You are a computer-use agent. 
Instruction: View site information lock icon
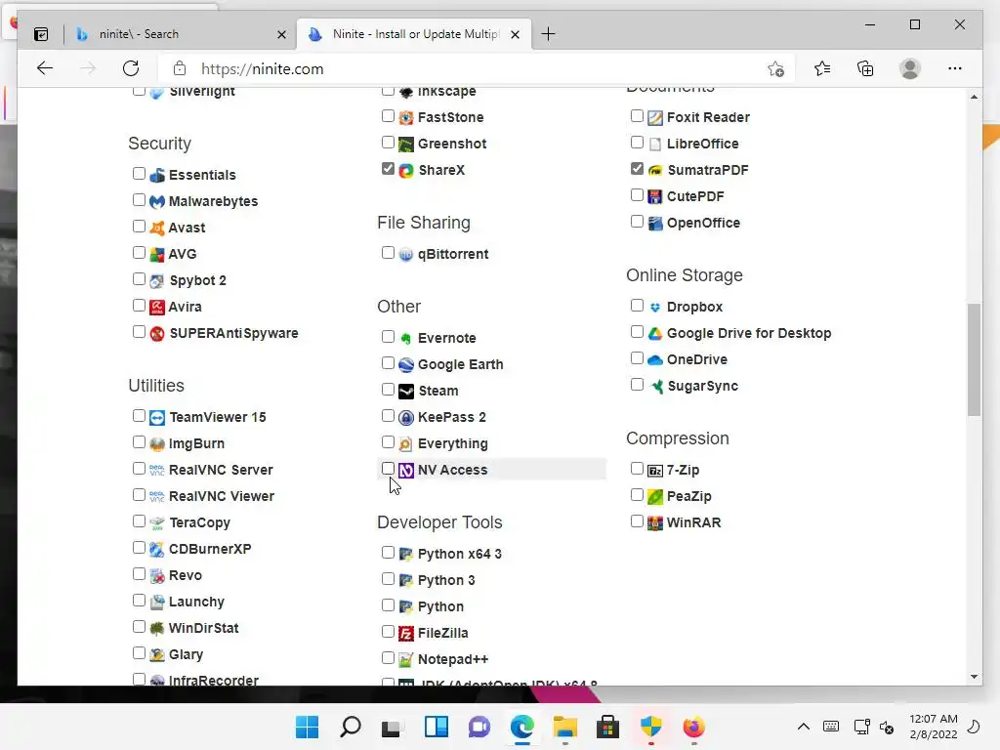tap(180, 69)
